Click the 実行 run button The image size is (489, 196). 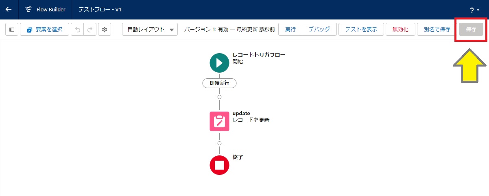coord(290,30)
